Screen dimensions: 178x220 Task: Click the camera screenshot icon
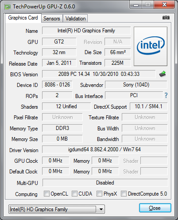pyautogui.click(x=166, y=18)
